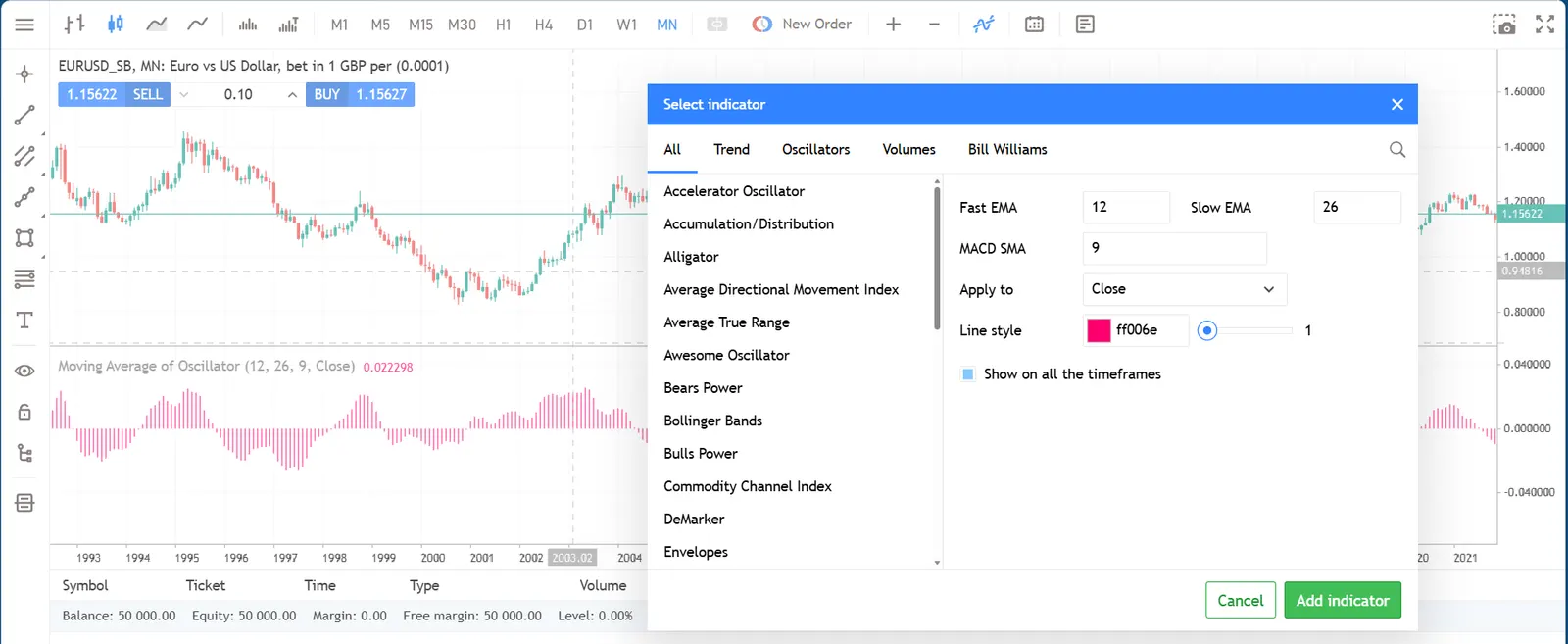Take a chart screenshot with camera icon

click(1503, 25)
